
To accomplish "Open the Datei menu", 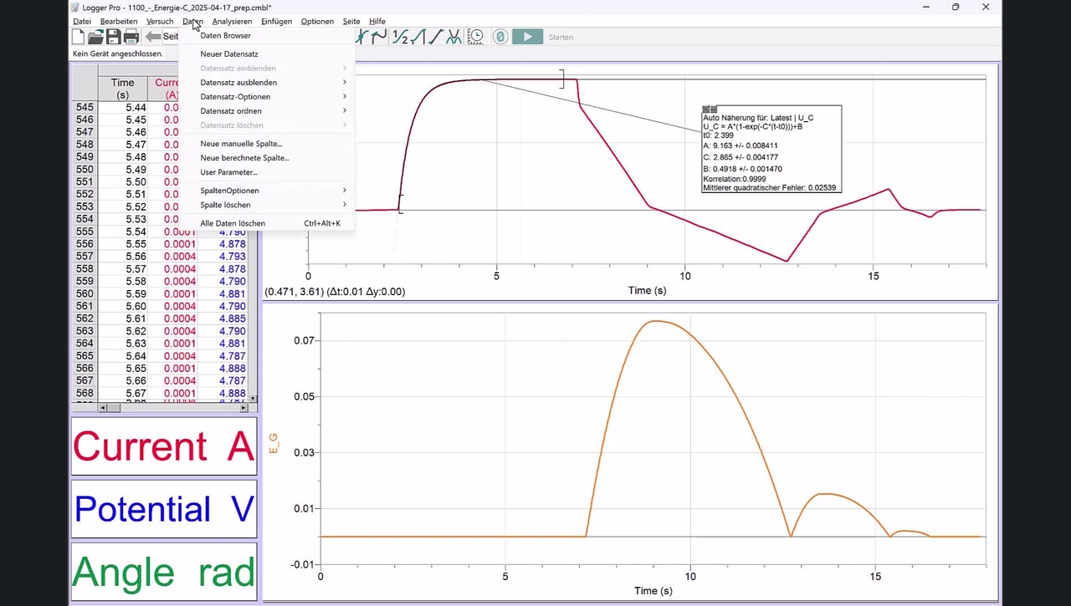I will tap(82, 22).
